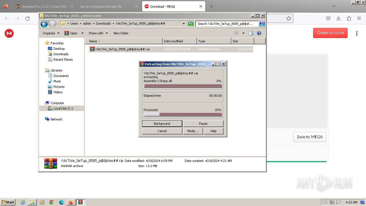Open recent locations dropdown beside forward arrow
The height and width of the screenshot is (206, 366).
click(x=57, y=24)
